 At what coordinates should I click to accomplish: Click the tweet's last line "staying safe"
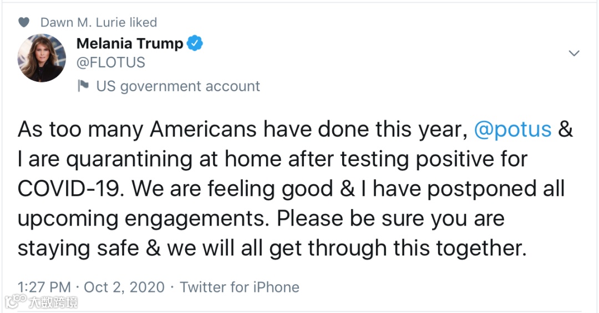coord(78,248)
